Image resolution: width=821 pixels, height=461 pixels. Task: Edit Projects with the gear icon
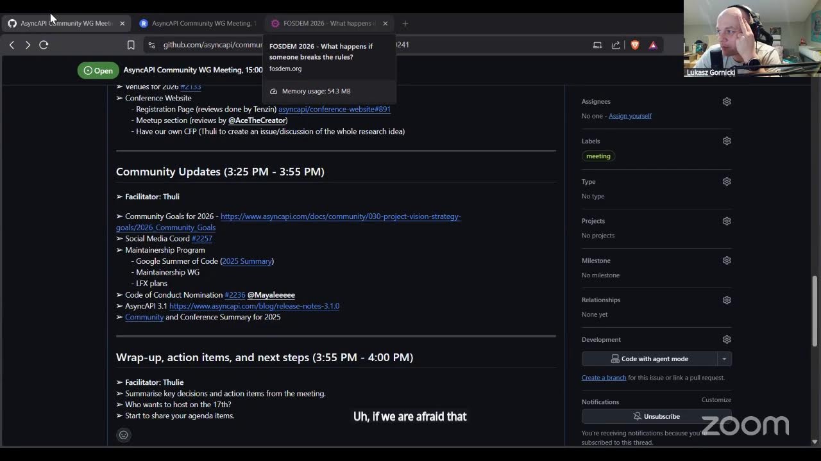[x=727, y=221]
